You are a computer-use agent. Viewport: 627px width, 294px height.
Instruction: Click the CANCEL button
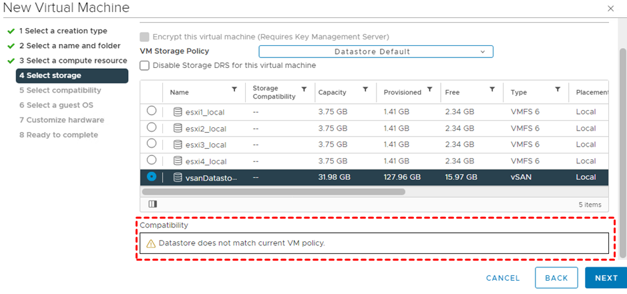[503, 278]
